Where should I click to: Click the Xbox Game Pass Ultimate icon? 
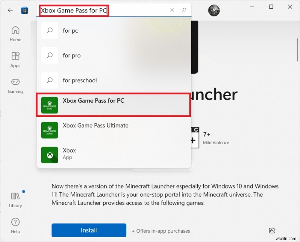(x=49, y=130)
